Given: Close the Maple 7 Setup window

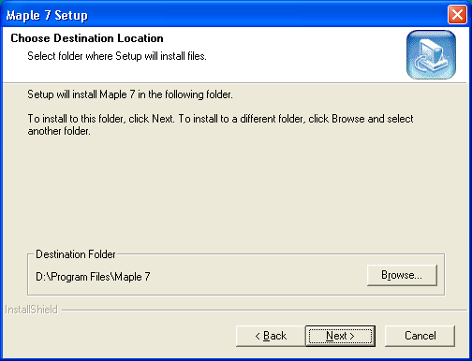Looking at the screenshot, I should (457, 15).
